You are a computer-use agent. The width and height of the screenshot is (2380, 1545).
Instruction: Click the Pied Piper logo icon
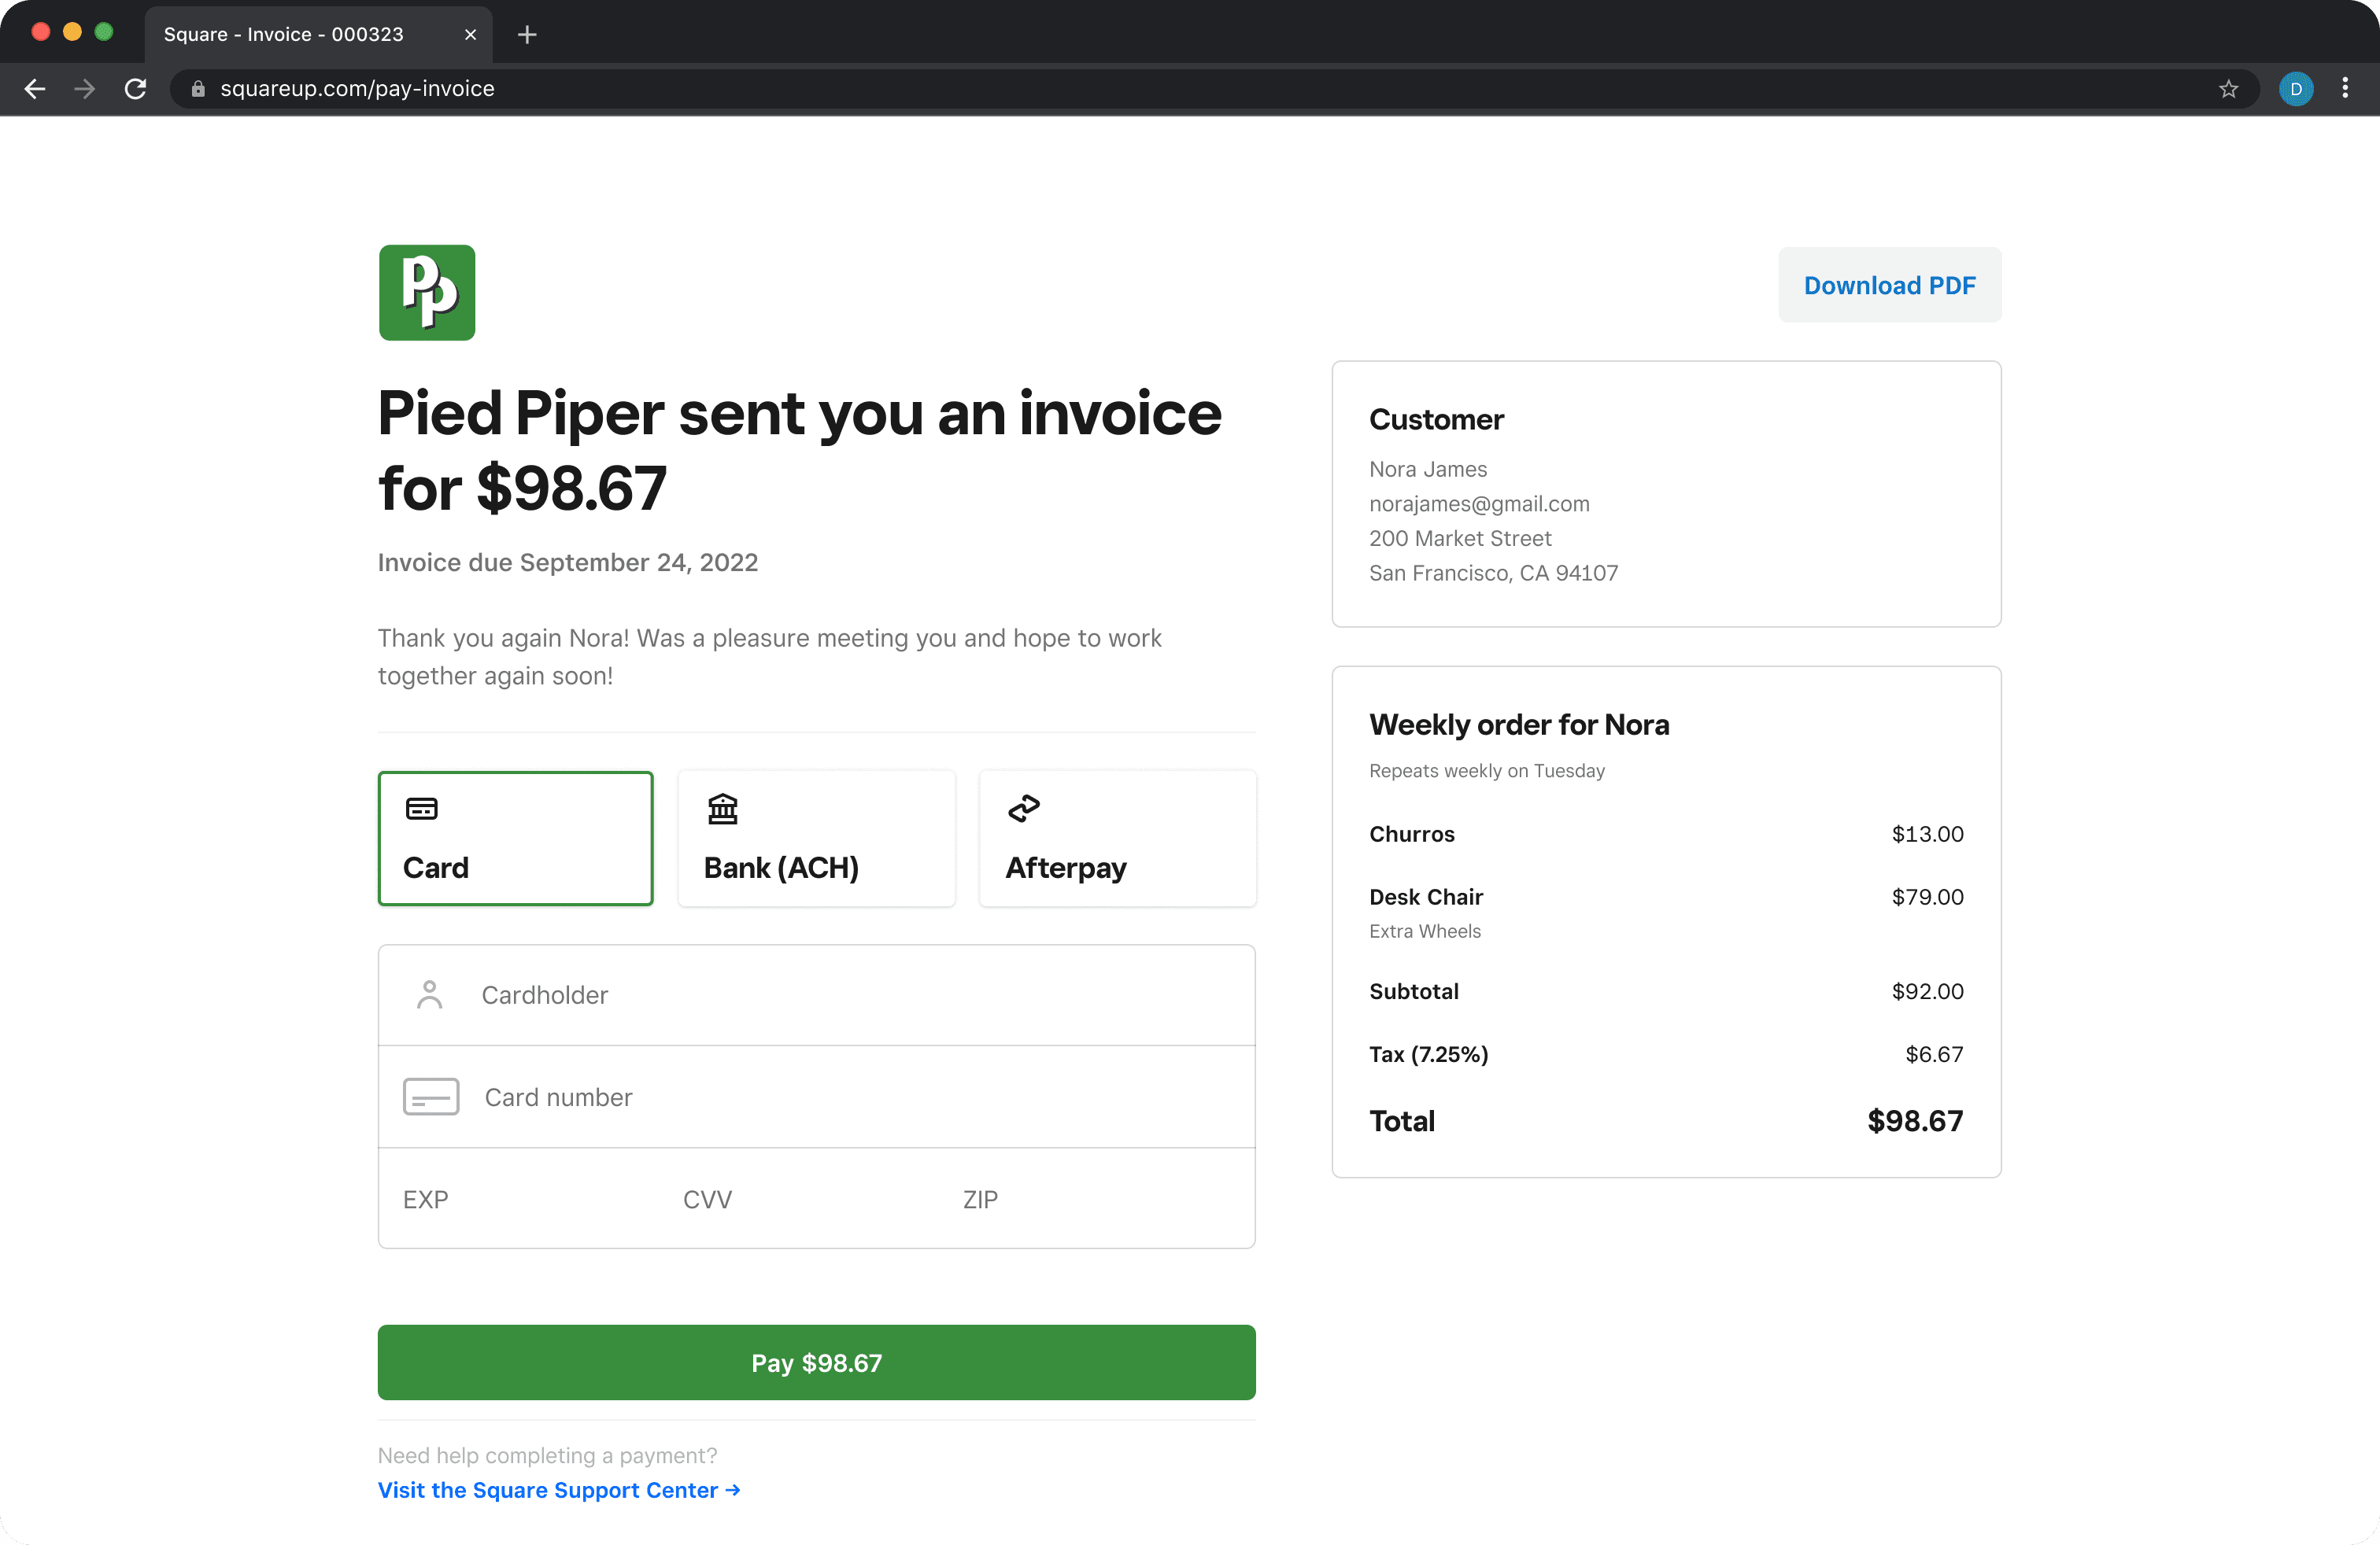pyautogui.click(x=427, y=293)
